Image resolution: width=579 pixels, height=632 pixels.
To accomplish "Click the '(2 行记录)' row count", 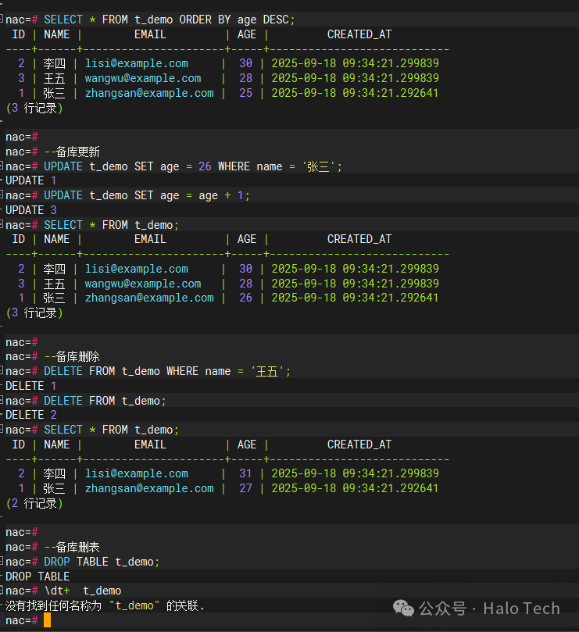I will pyautogui.click(x=34, y=503).
